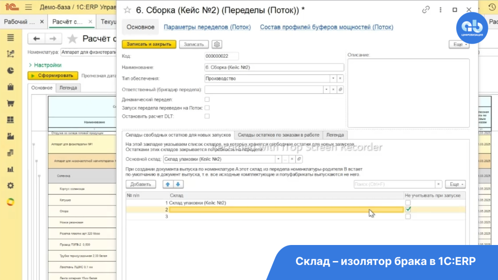Switch to Легенда tab inside the form
Image resolution: width=498 pixels, height=280 pixels.
click(335, 135)
